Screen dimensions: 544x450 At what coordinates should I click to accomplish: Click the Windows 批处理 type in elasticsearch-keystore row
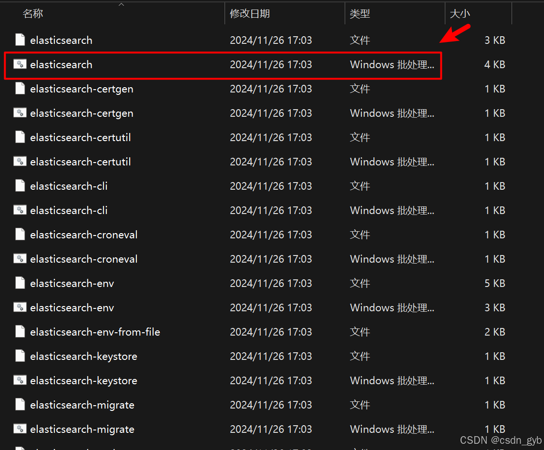coord(392,380)
